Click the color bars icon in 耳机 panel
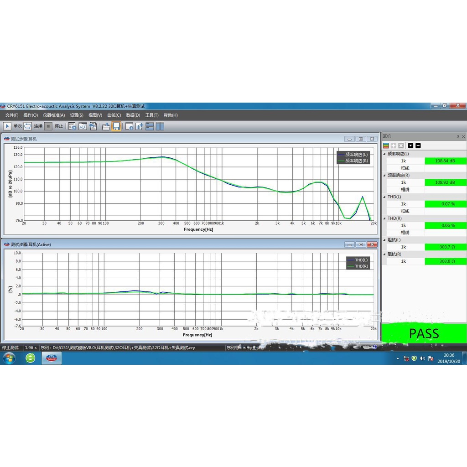 tap(386, 145)
